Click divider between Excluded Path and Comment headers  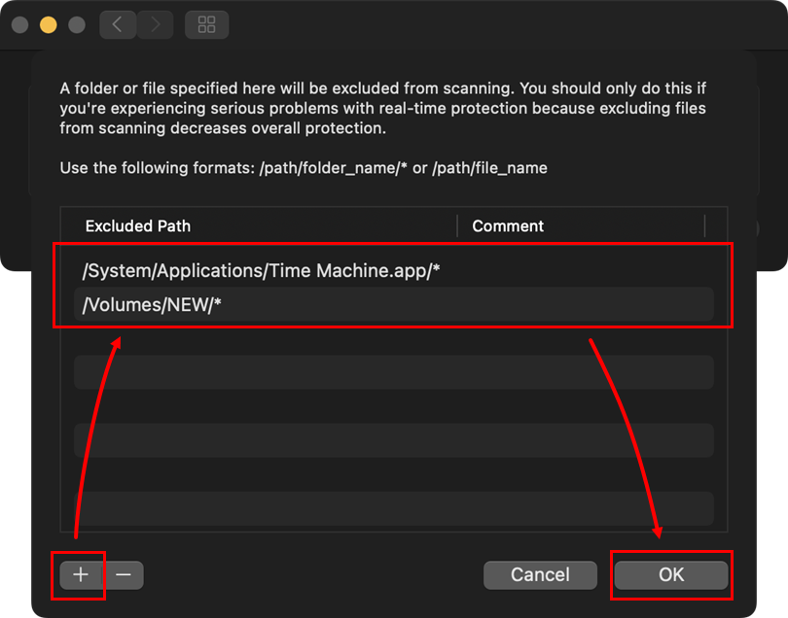(x=457, y=226)
